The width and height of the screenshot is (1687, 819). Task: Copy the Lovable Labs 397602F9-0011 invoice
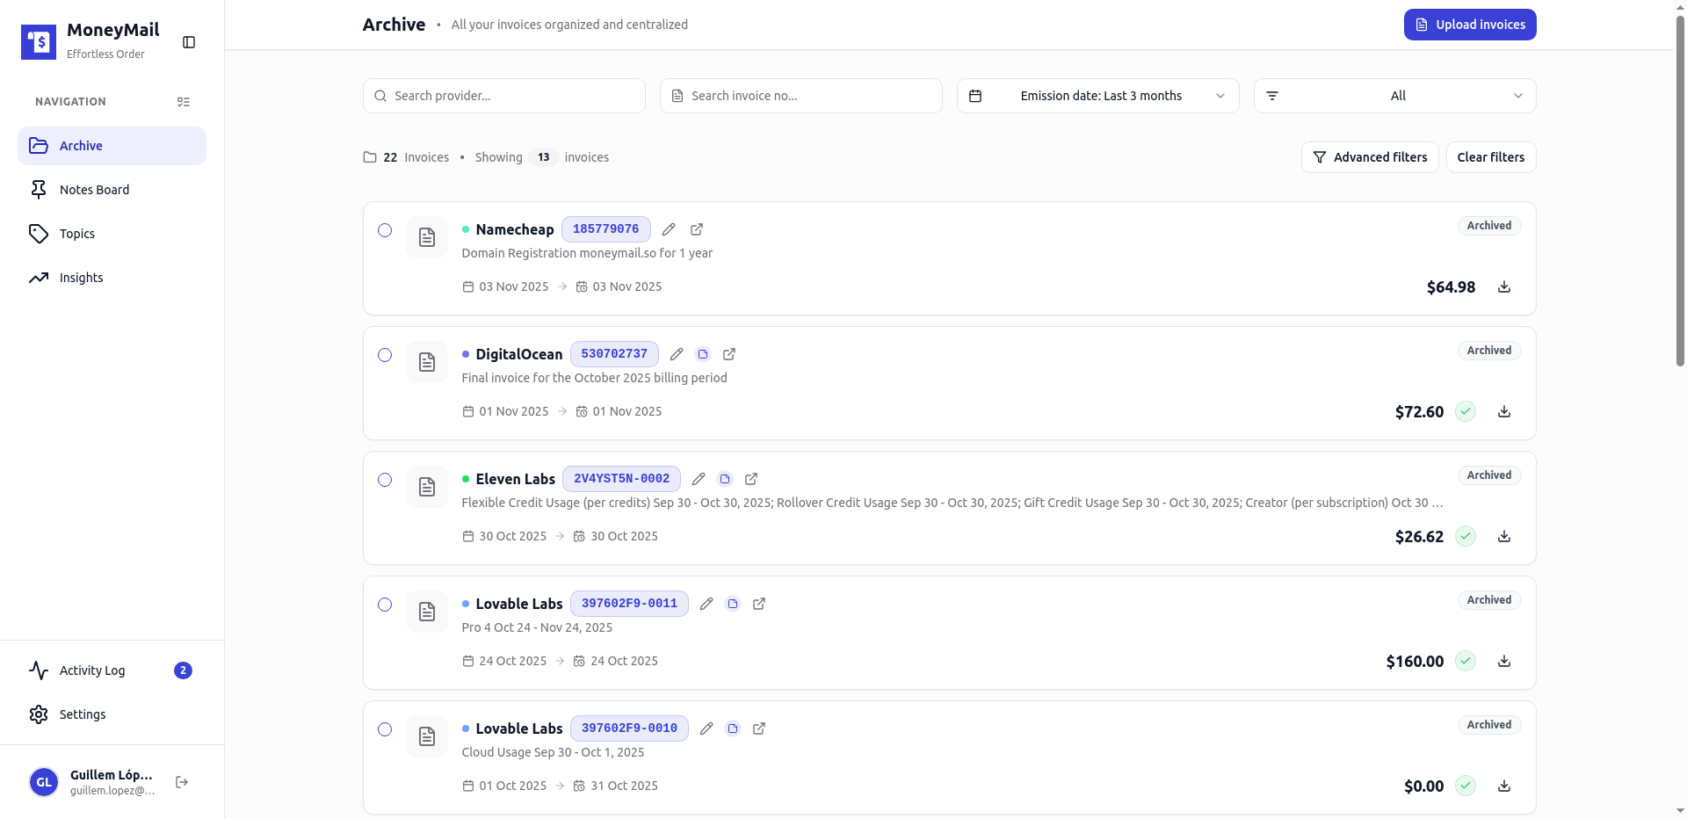click(733, 604)
